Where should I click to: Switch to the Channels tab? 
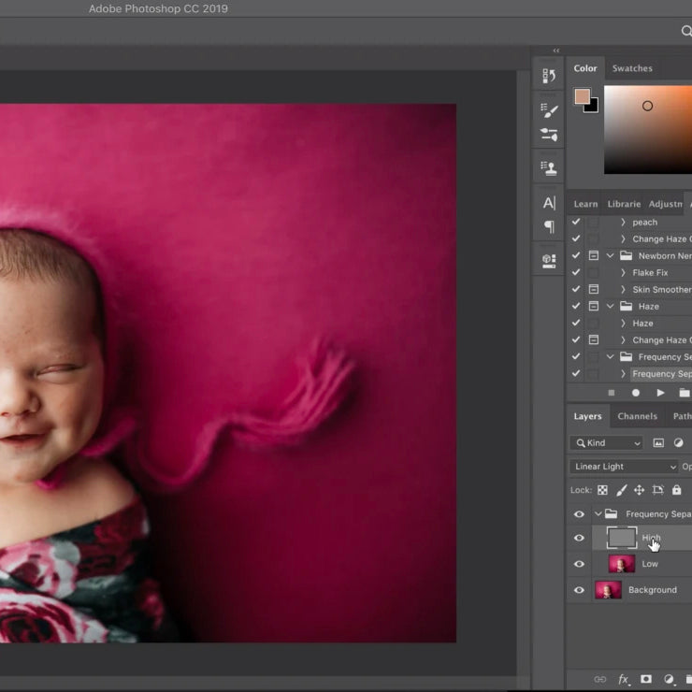point(637,416)
